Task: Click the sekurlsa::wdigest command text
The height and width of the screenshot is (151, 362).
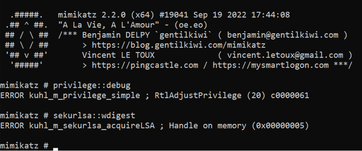Action: [94, 116]
